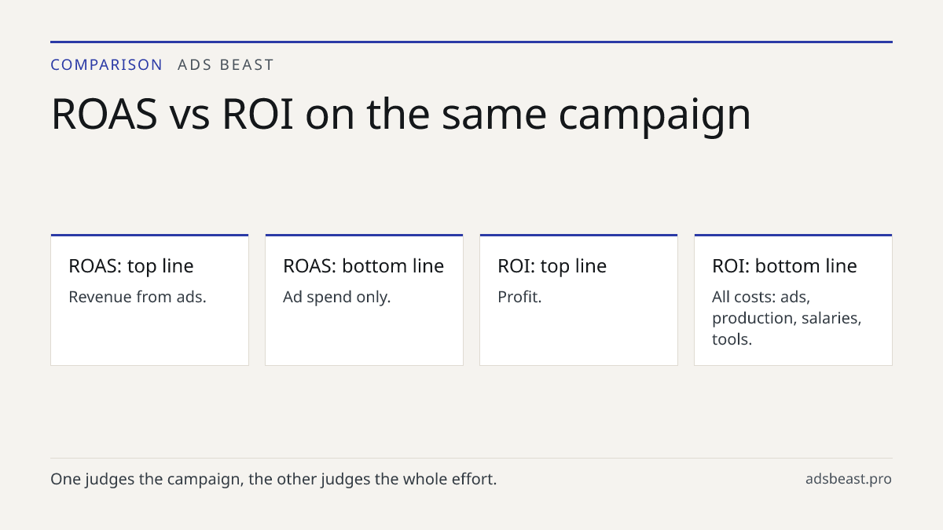This screenshot has width=943, height=530.
Task: Click the ROI: bottom line card title
Action: point(784,266)
